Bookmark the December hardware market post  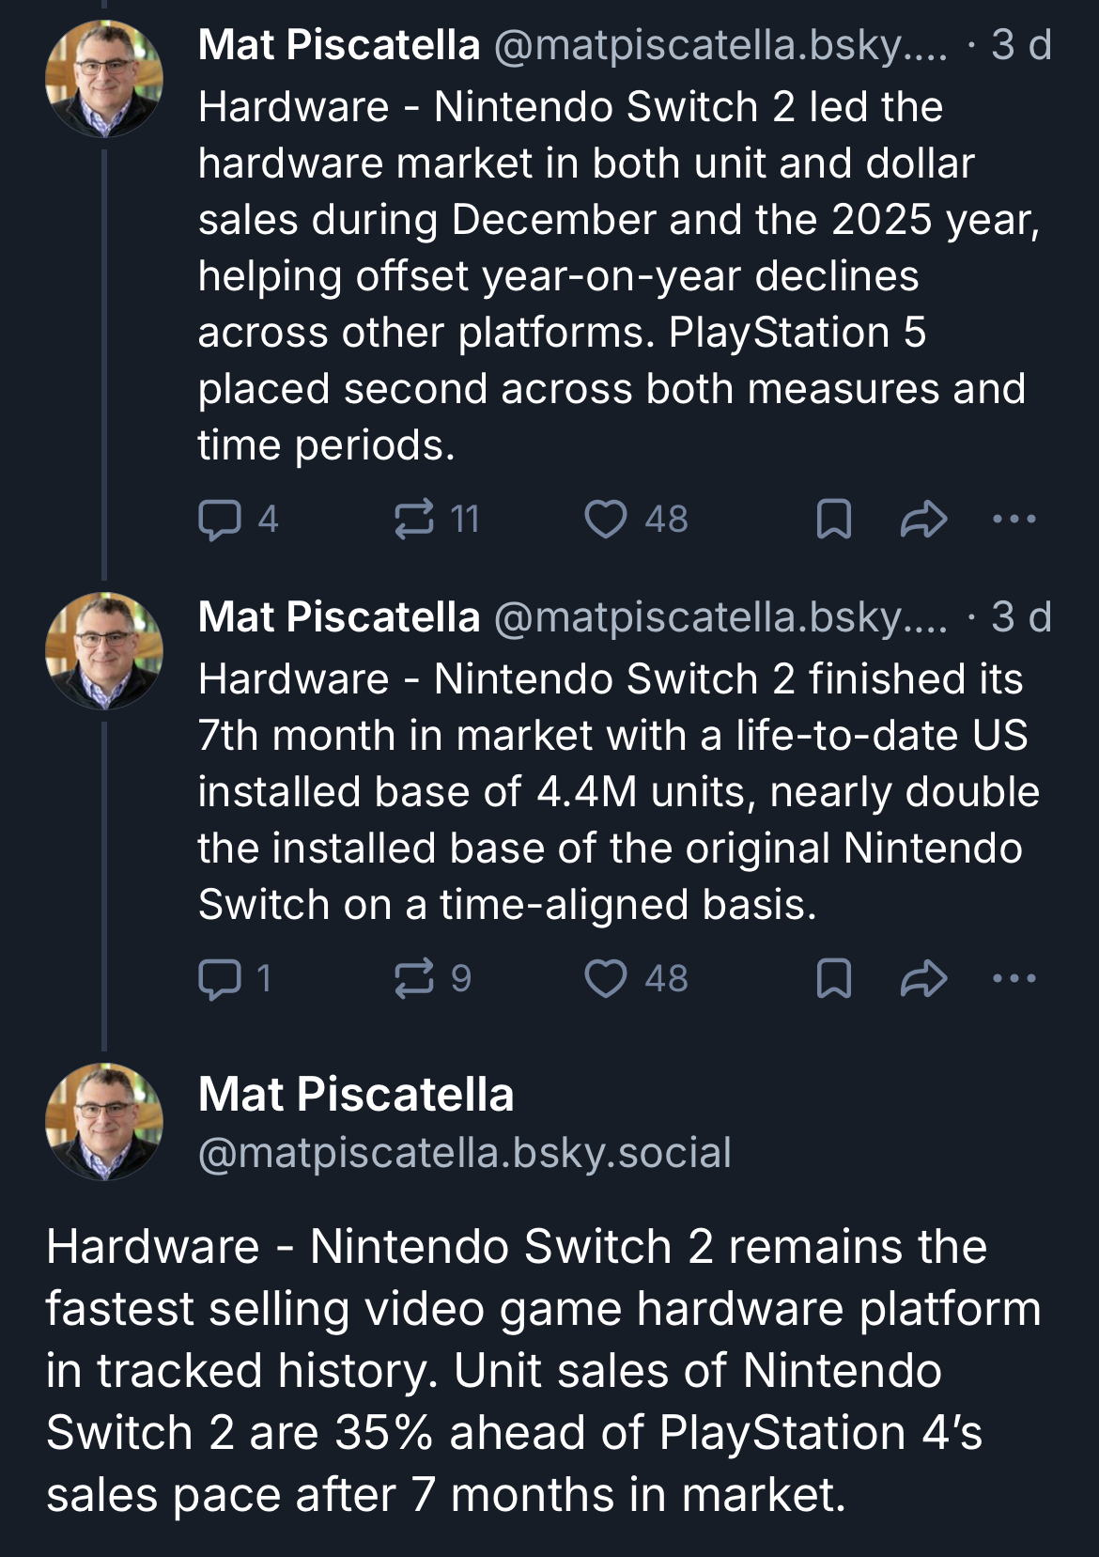(x=833, y=520)
